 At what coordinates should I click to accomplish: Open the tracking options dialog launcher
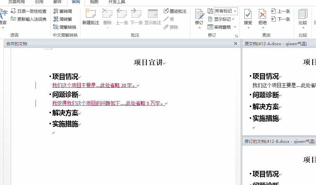coord(237,36)
